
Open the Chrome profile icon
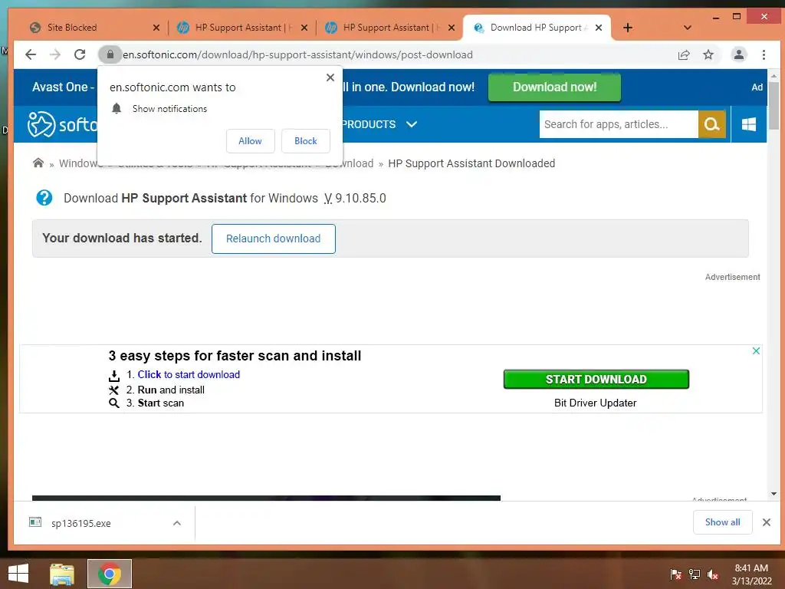click(738, 54)
